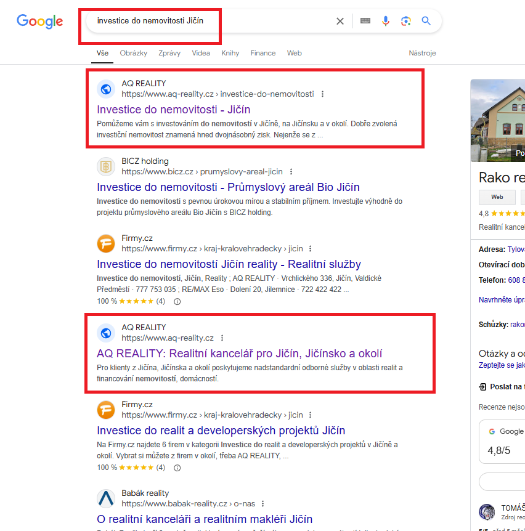Open the Schůzky rako link
The image size is (525, 531).
point(518,325)
